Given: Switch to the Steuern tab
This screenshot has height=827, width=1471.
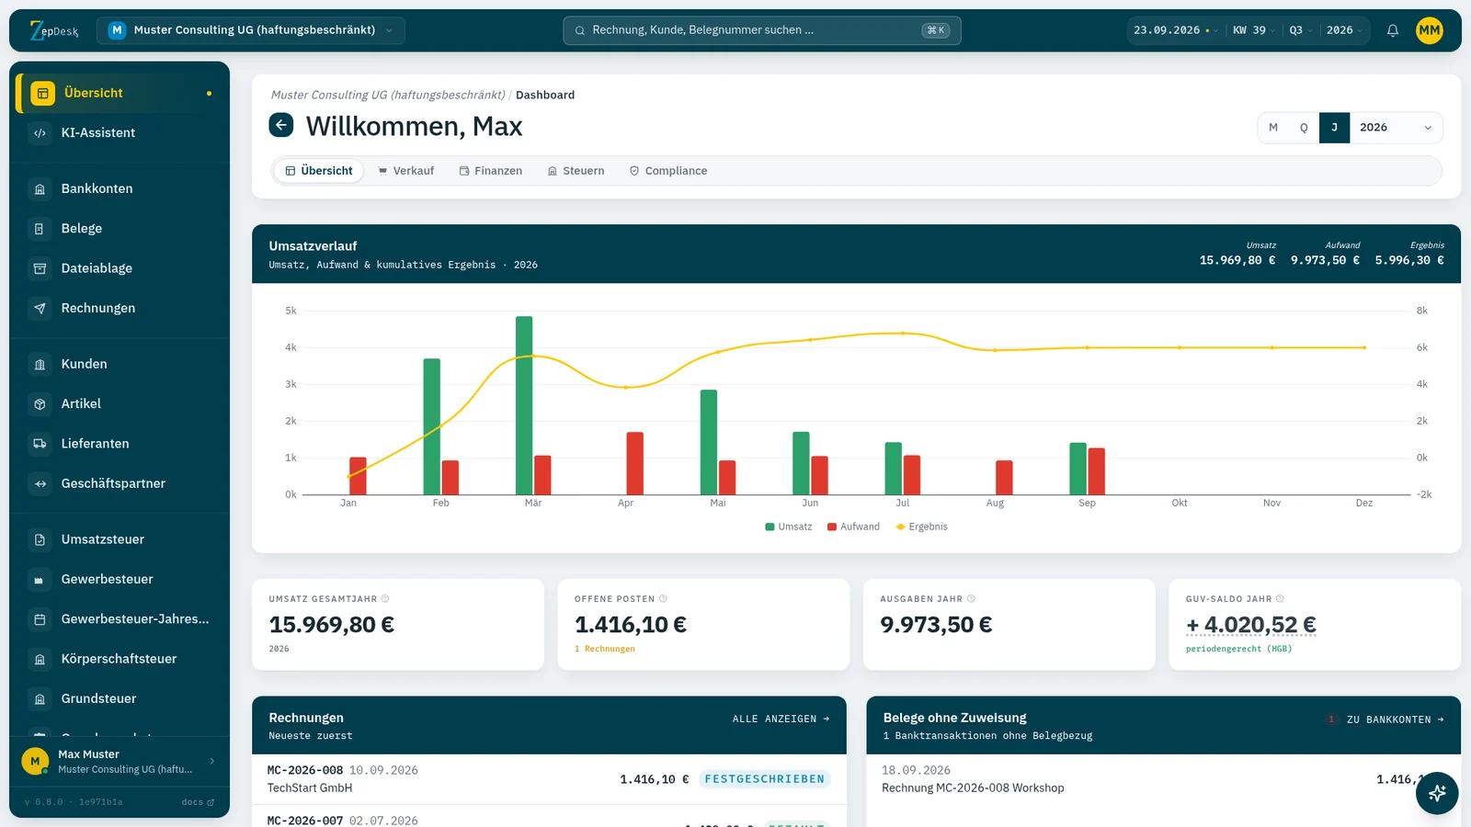Looking at the screenshot, I should click(576, 171).
